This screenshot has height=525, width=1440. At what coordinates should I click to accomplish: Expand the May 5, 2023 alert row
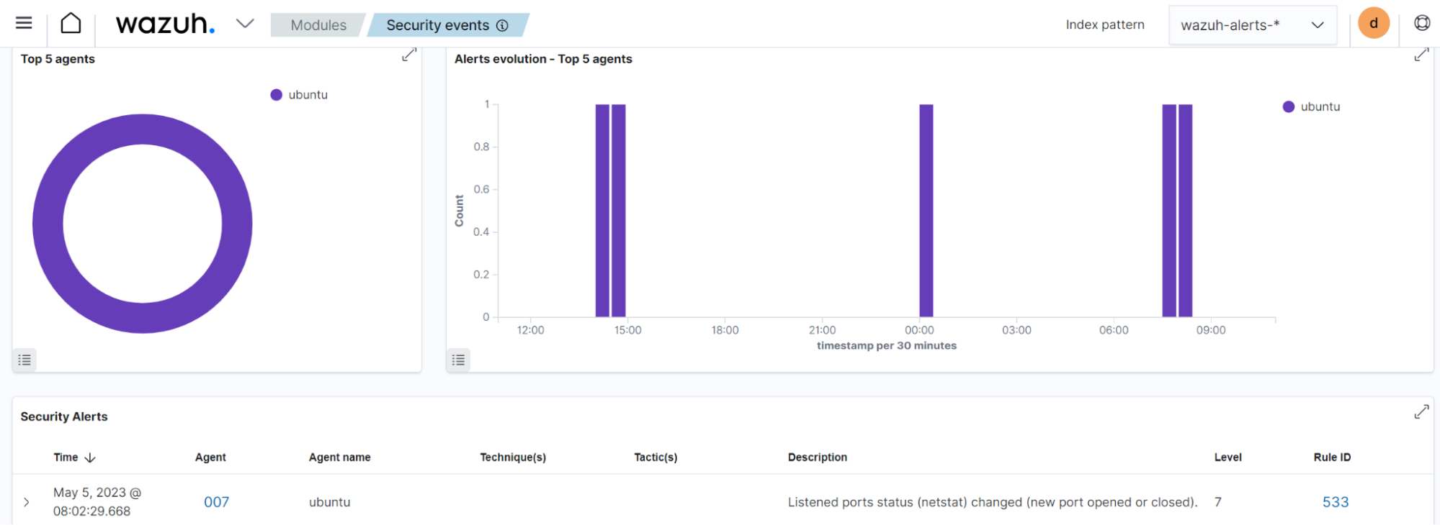pos(27,502)
